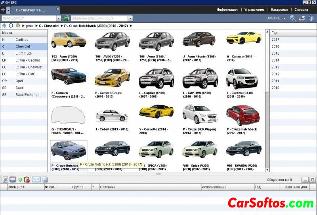Viewport: 317px width, 215px height.
Task: Click the green car VIN search icon
Action: [66, 18]
